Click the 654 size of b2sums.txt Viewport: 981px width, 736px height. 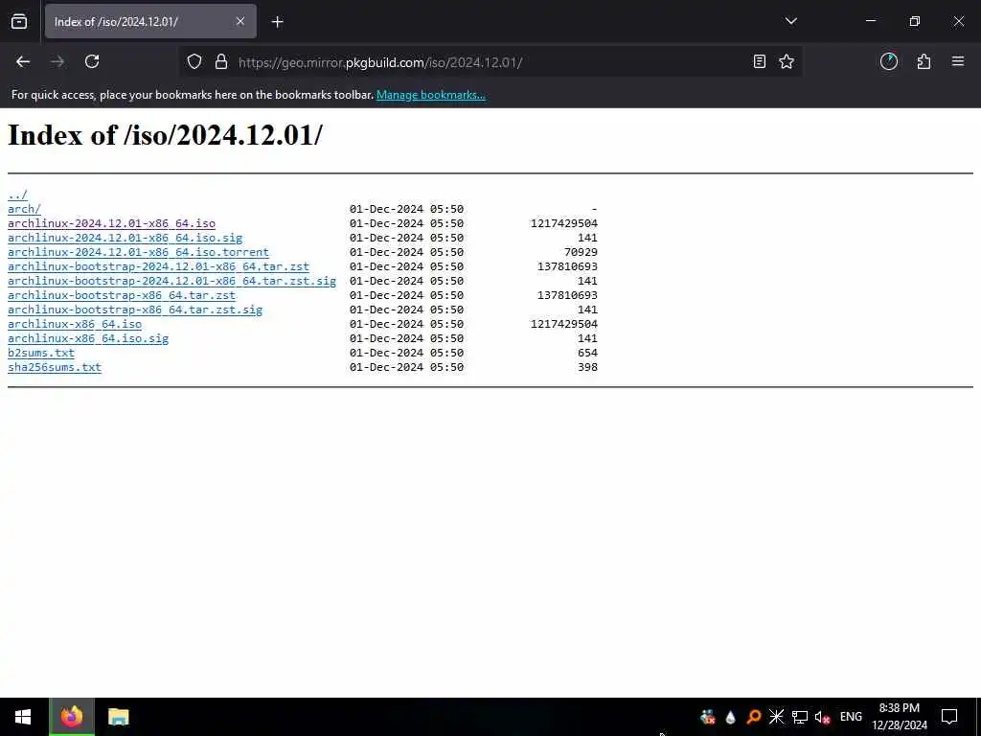(587, 353)
